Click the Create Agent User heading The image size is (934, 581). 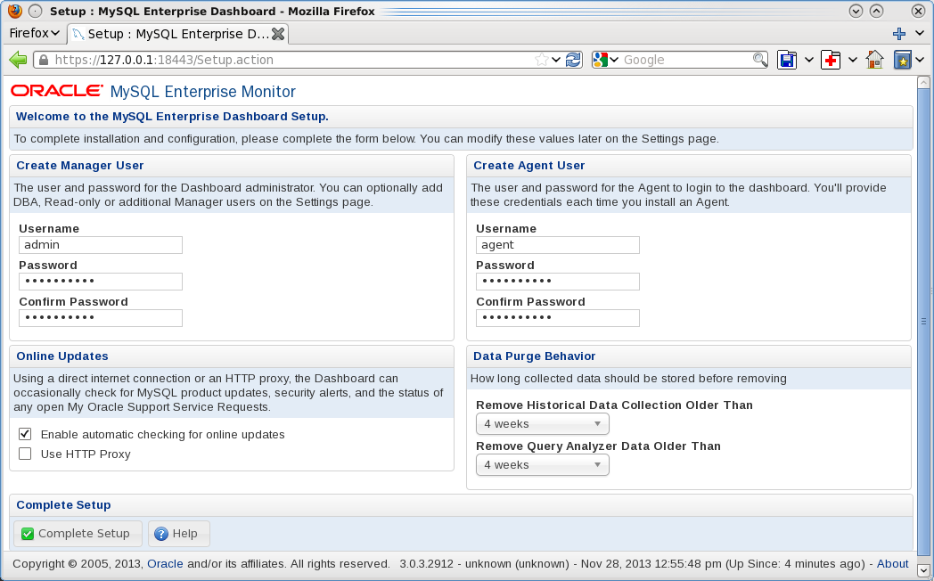[529, 166]
